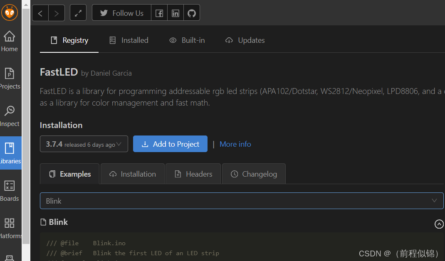Open the 3.7.4 version dropdown
Image resolution: width=445 pixels, height=261 pixels.
[x=84, y=144]
